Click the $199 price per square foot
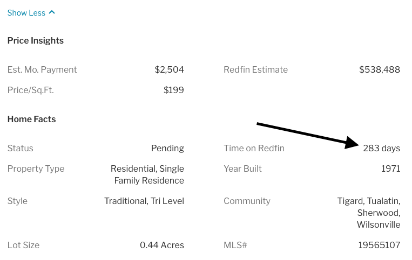412x260 pixels. click(x=174, y=90)
